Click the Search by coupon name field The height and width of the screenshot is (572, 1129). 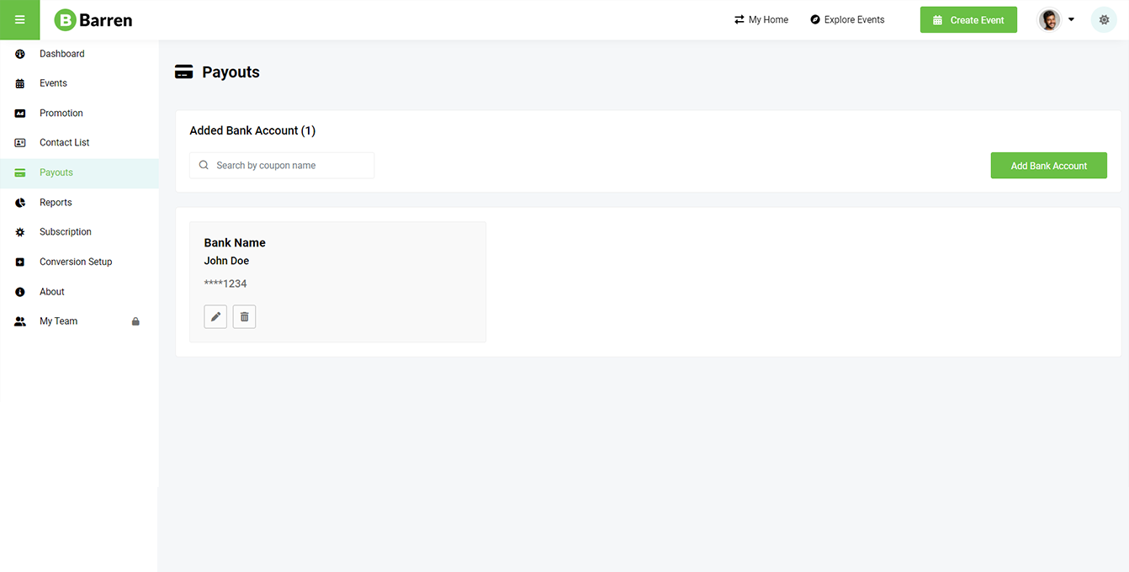tap(282, 166)
